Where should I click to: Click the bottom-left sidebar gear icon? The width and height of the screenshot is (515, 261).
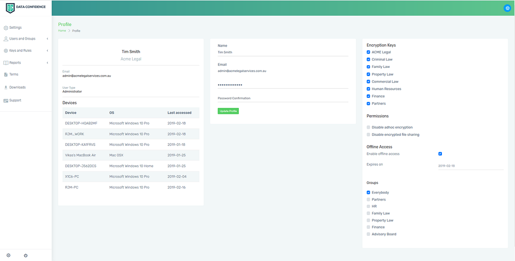pos(9,255)
